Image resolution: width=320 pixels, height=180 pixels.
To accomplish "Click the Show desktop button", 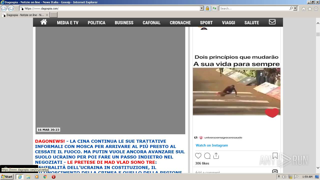I will pos(317,177).
